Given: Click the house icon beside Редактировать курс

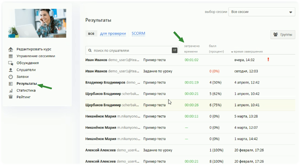Looking at the screenshot, I should click(x=10, y=49).
